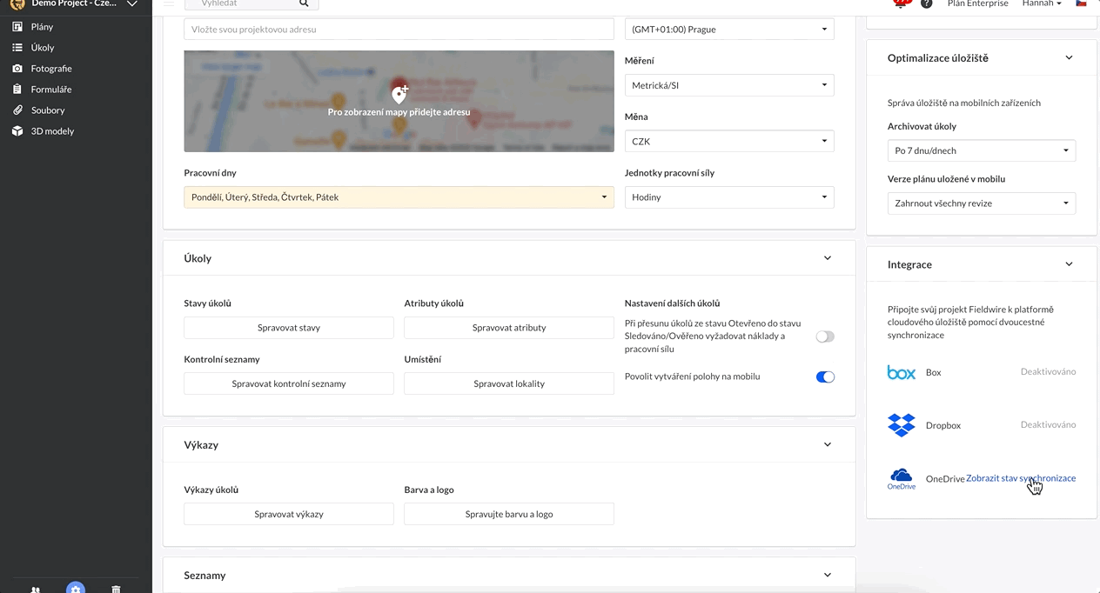Click Spravujte barvu a logo button
The height and width of the screenshot is (593, 1100).
[x=509, y=514]
